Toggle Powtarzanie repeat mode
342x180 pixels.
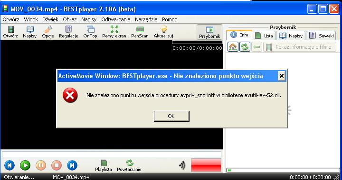(x=129, y=166)
